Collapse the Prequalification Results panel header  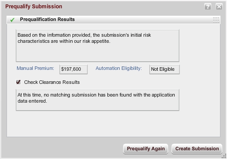[113, 20]
